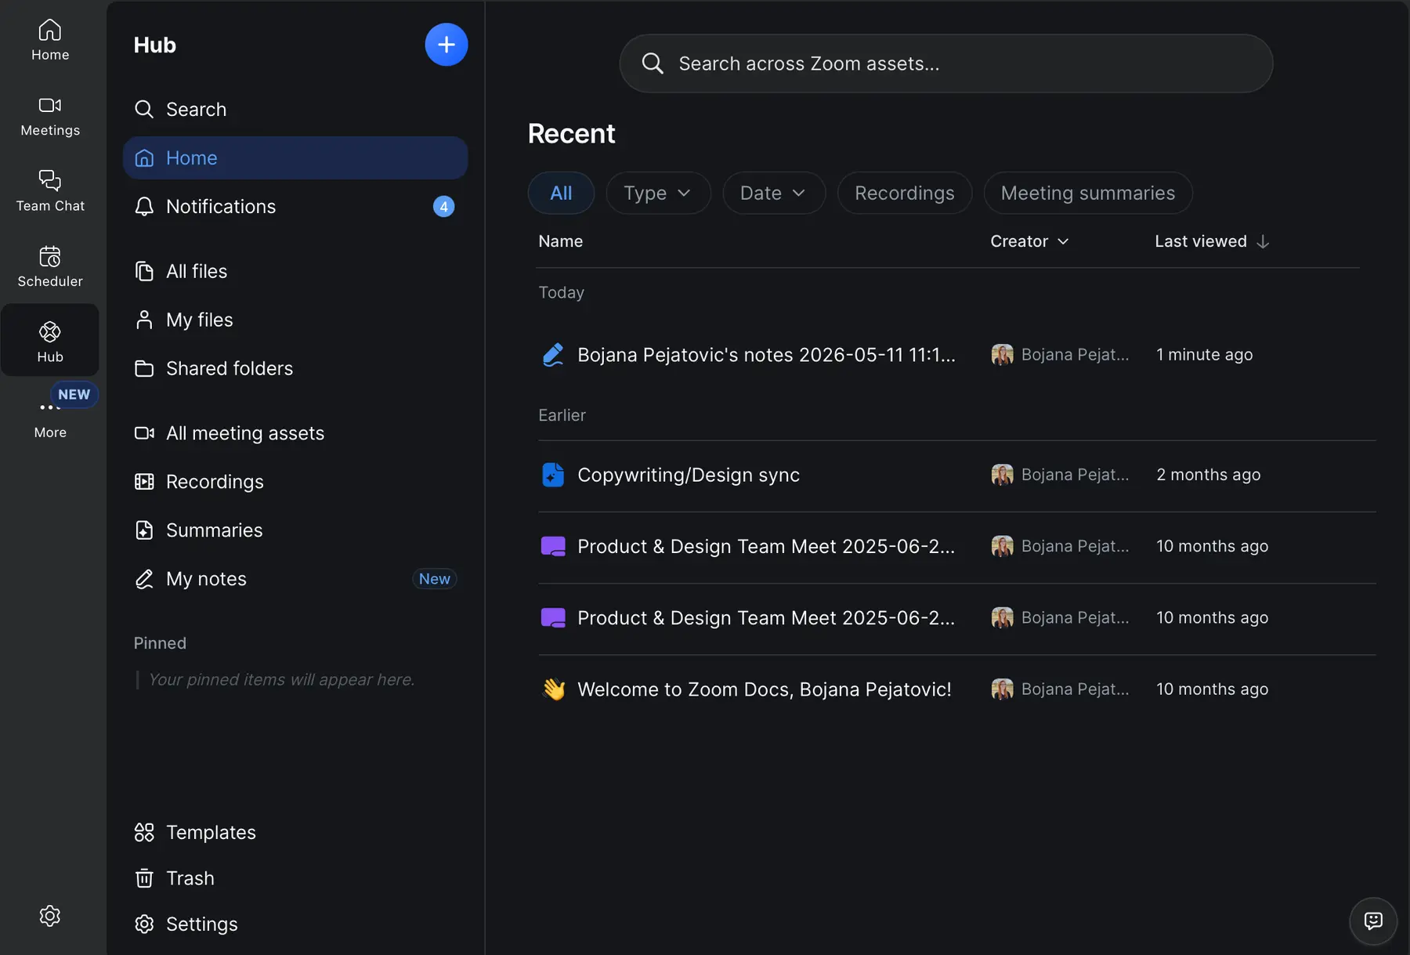Open app settings gear at bottom left
Viewport: 1410px width, 955px height.
[50, 916]
